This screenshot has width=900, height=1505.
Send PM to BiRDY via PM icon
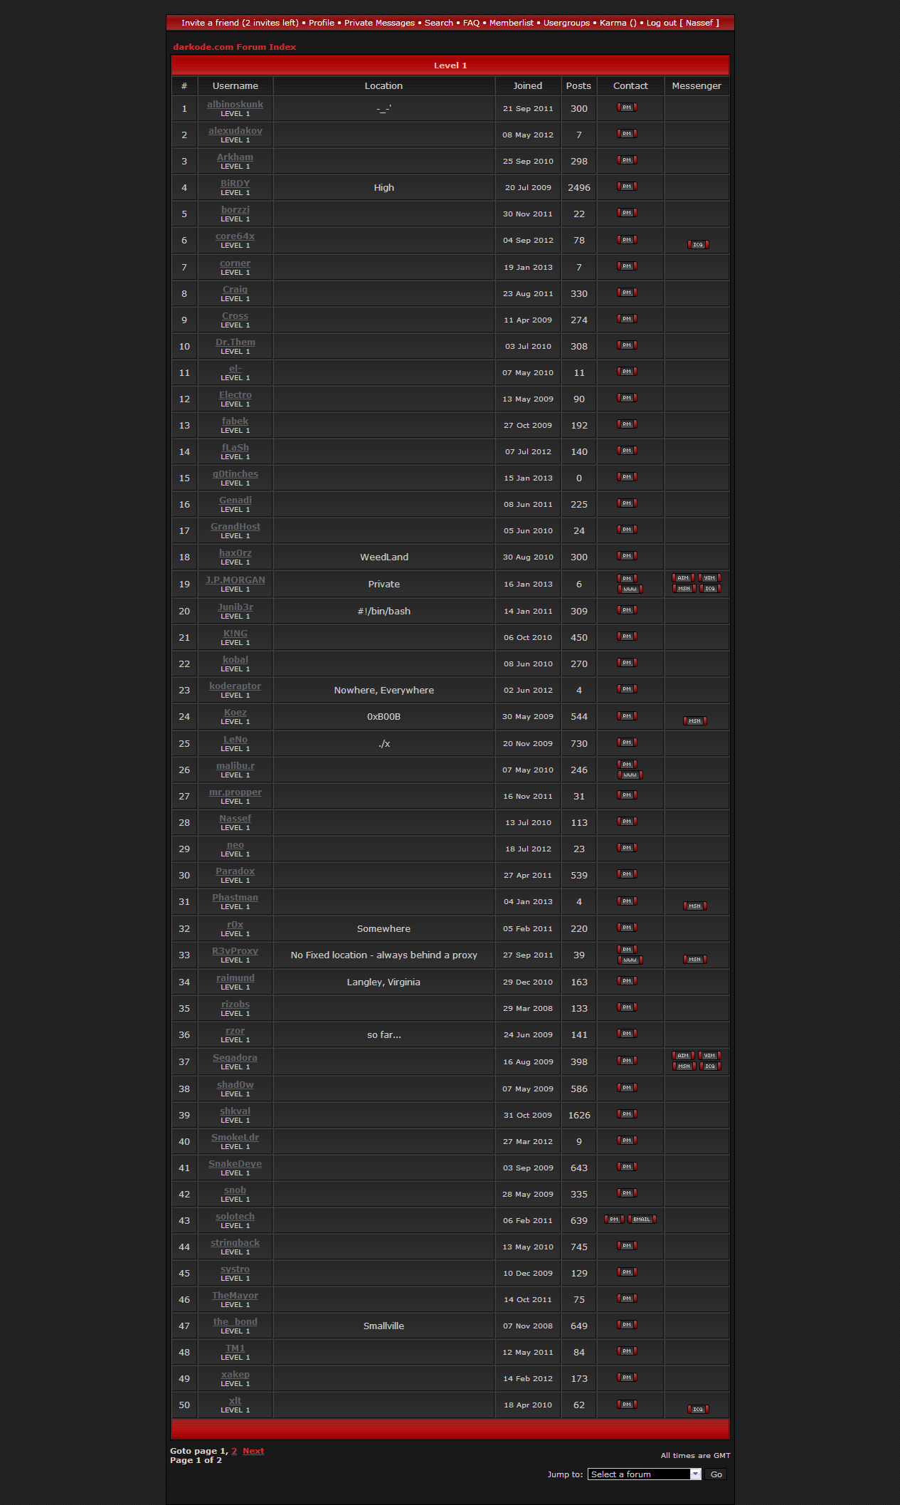click(x=627, y=187)
